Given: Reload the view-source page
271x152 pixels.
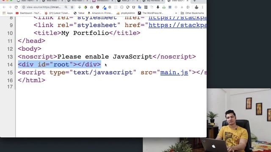Looking at the screenshot, I should pos(16,7).
